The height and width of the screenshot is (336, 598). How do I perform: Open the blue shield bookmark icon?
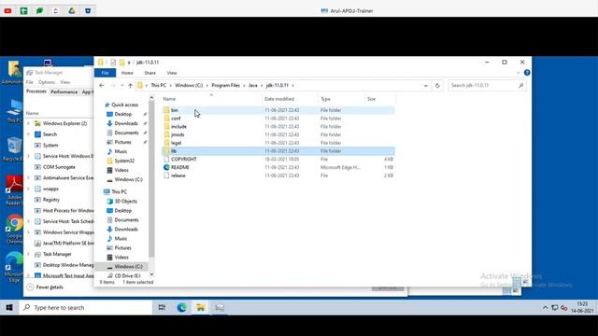point(88,10)
